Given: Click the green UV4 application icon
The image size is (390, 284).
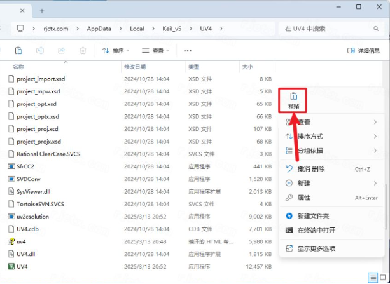Looking at the screenshot, I should pos(11,267).
